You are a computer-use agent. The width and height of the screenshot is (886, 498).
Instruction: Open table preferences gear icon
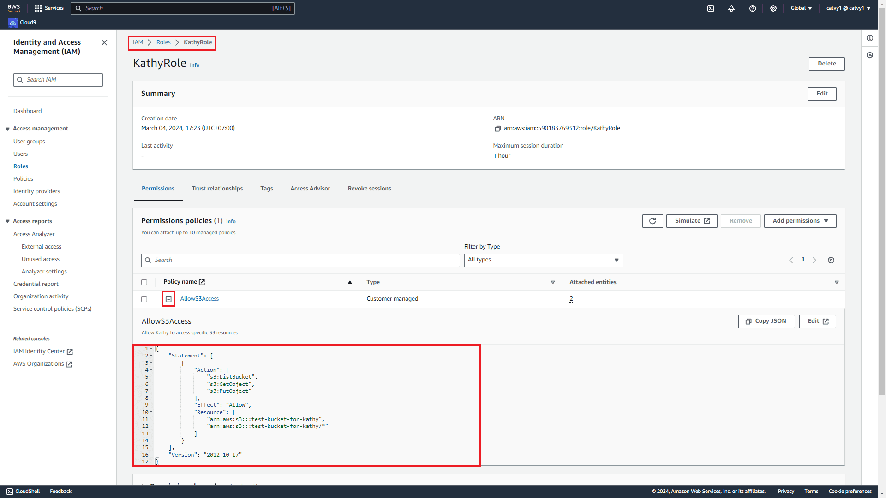(x=831, y=260)
